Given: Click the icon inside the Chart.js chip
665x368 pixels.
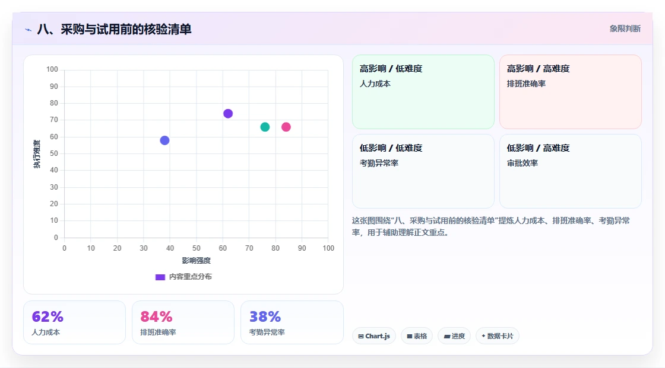Looking at the screenshot, I should [361, 336].
